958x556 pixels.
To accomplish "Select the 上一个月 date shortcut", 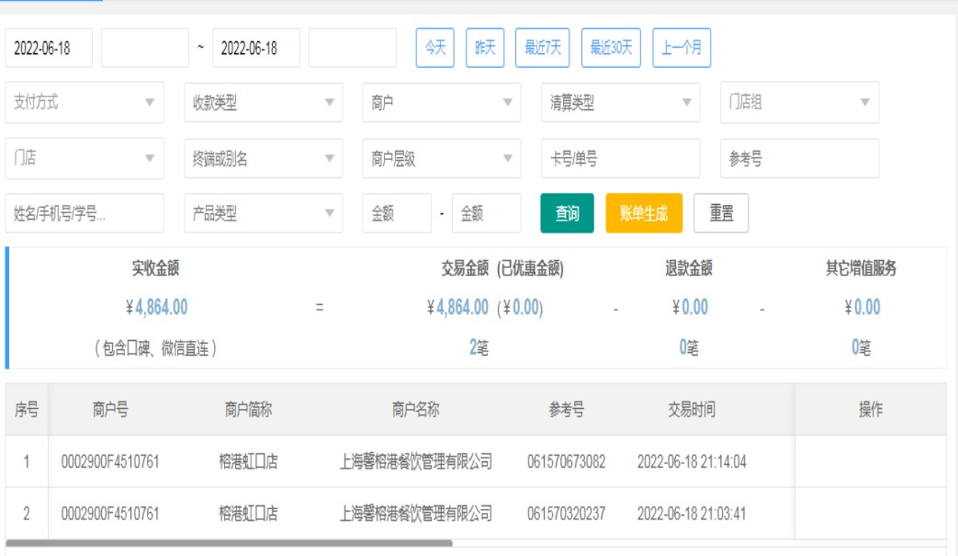I will point(682,48).
